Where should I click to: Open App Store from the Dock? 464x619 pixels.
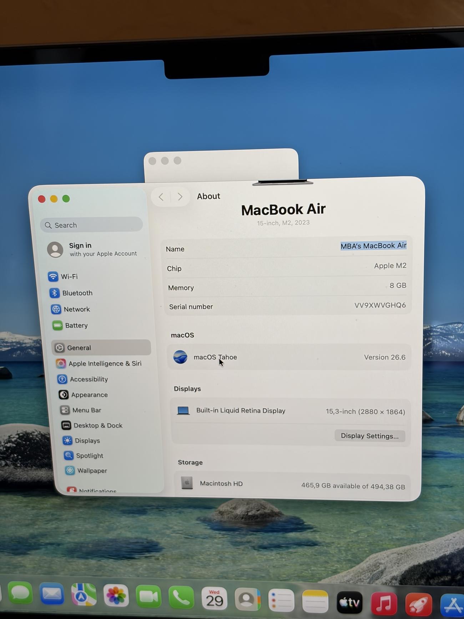pos(453,605)
